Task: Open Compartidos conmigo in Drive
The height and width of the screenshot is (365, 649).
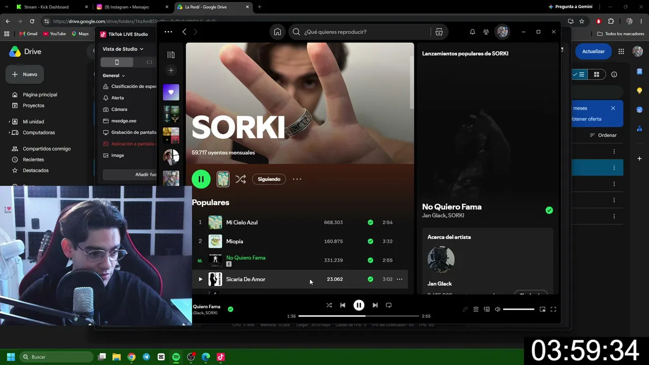Action: 41,149
